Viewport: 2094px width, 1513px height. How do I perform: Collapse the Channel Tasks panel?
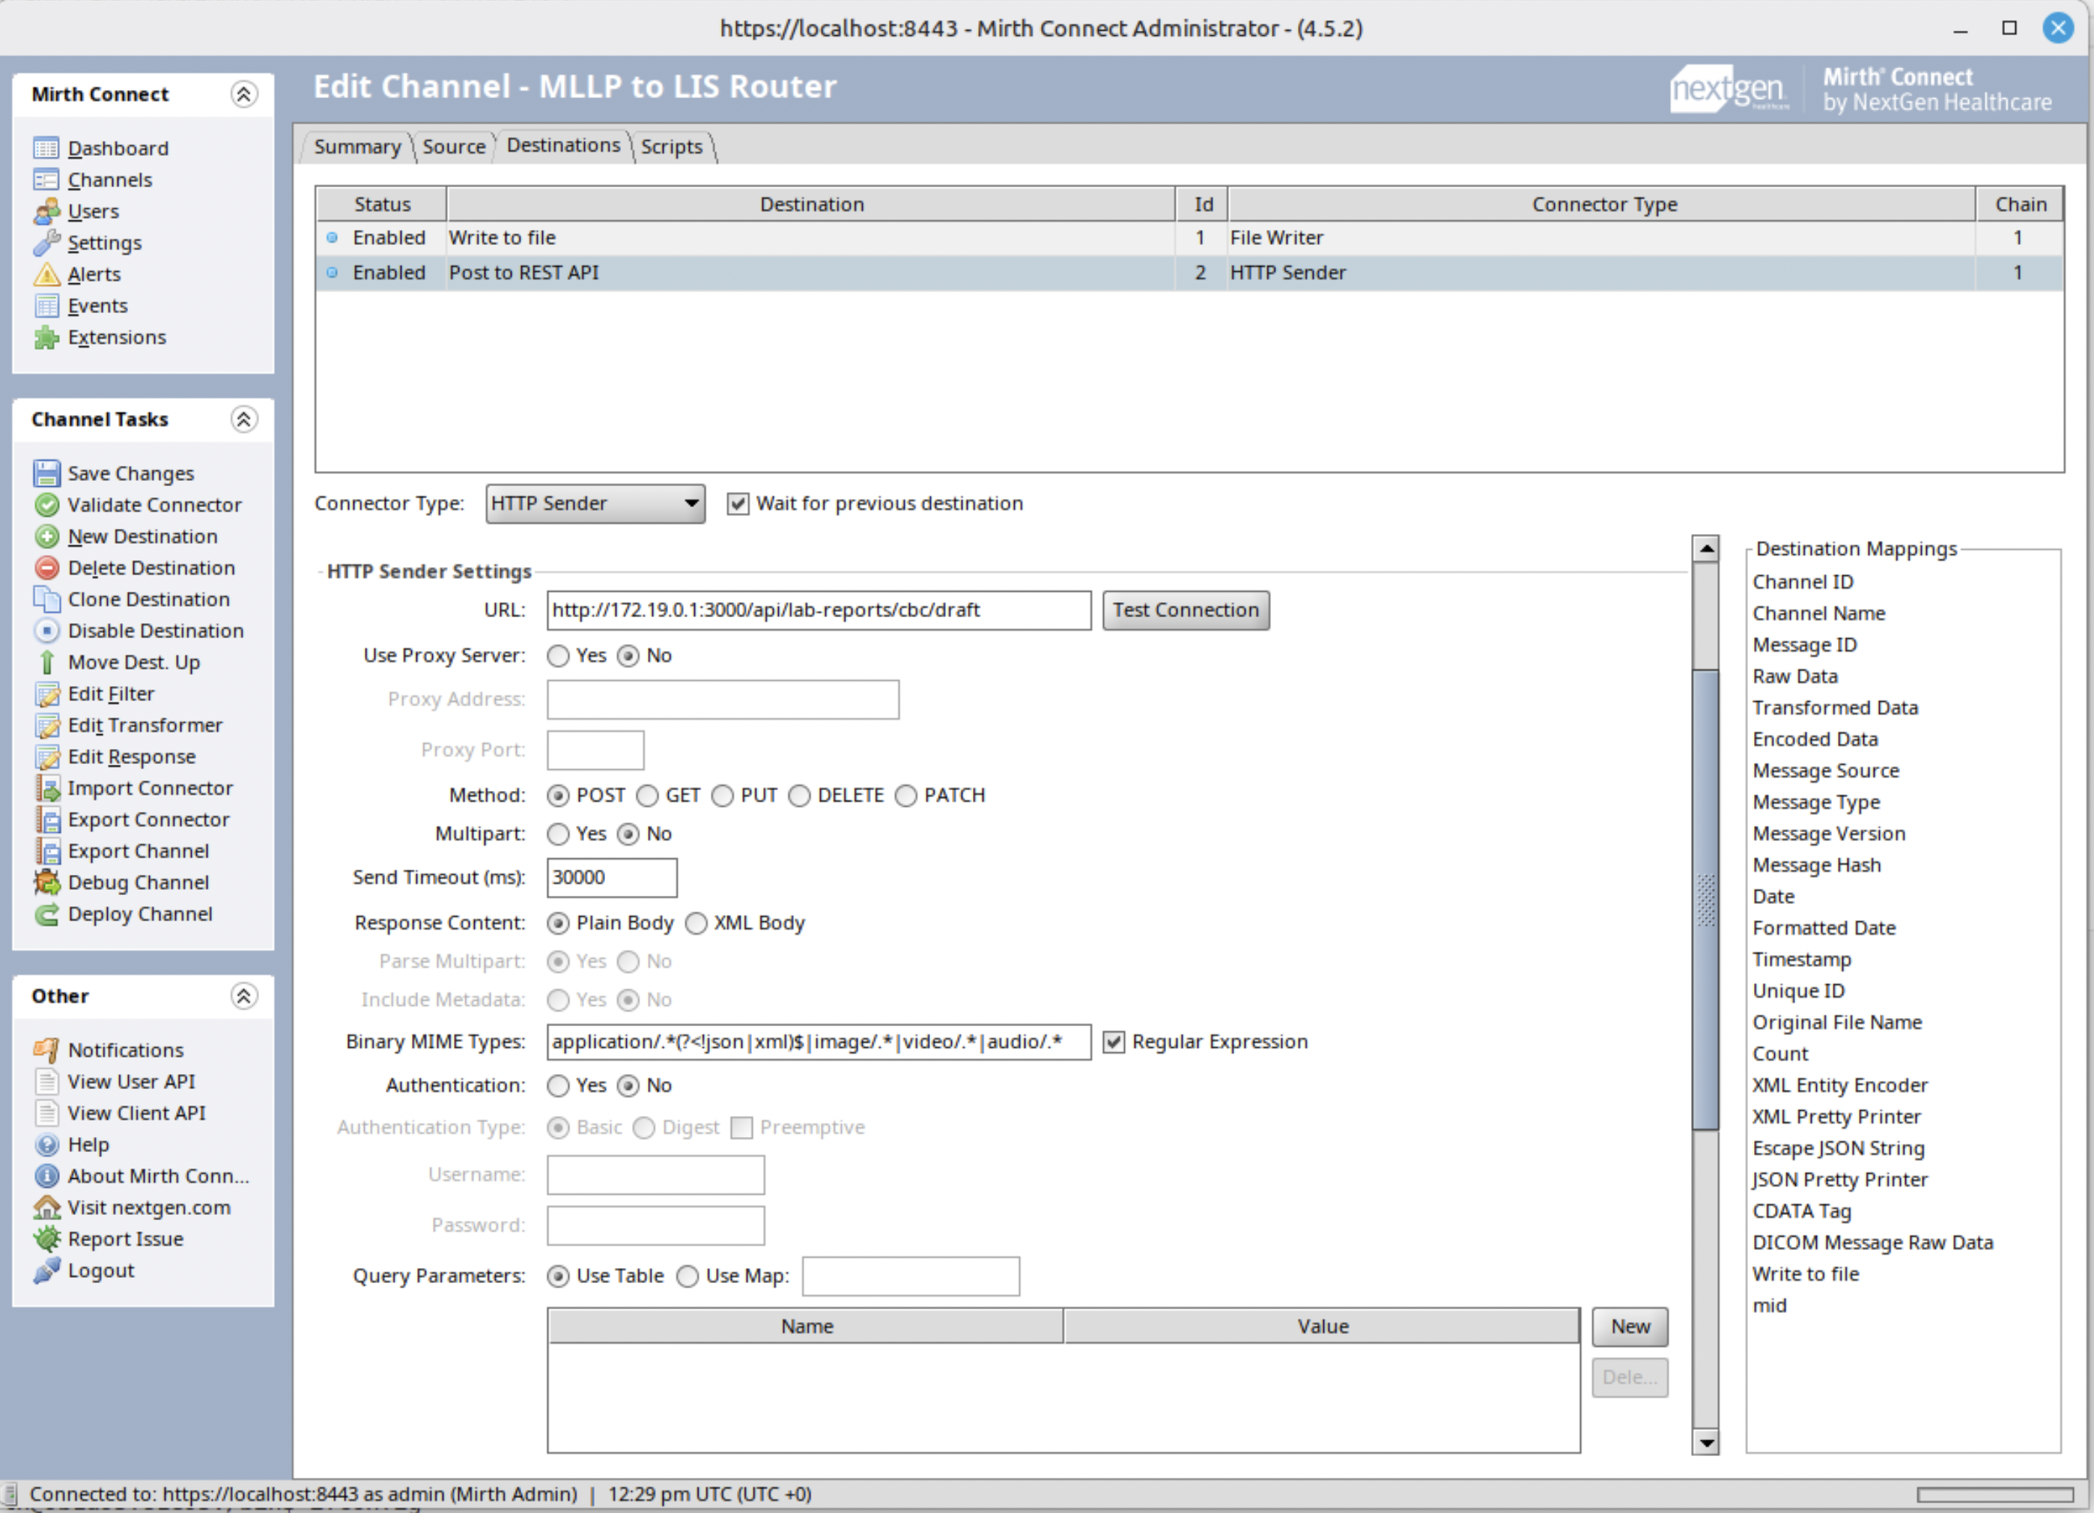click(243, 419)
